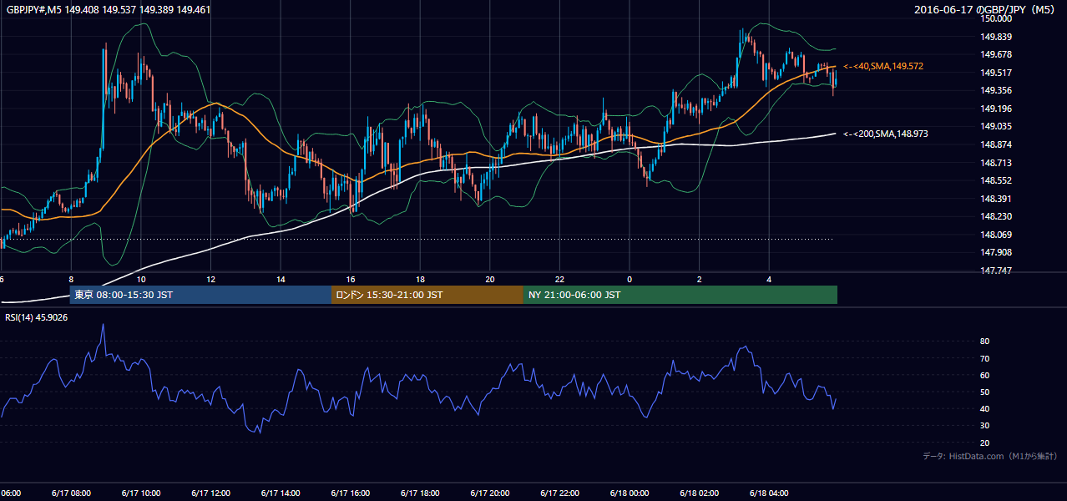Click the GBPJPY#,M5 price header text
The width and height of the screenshot is (1067, 501).
tap(109, 10)
